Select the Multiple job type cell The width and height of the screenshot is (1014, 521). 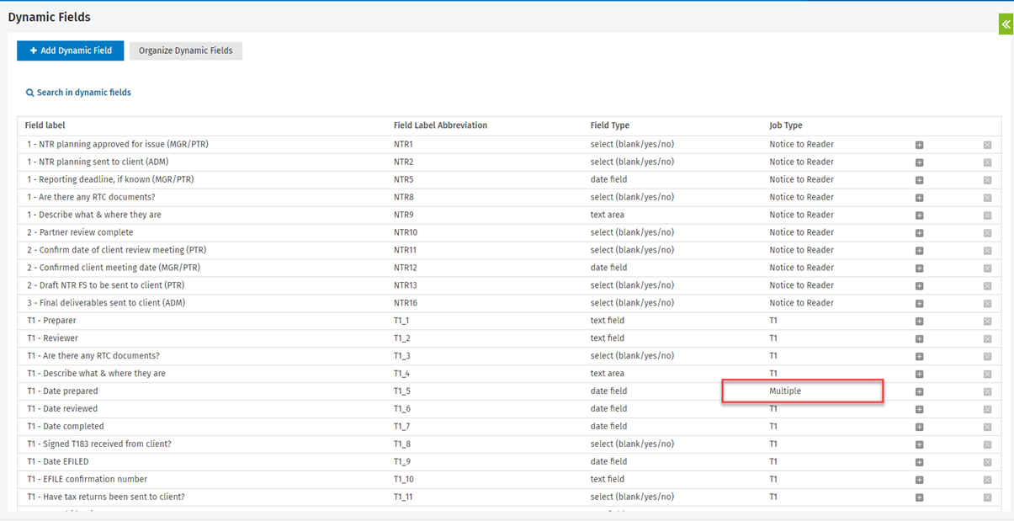click(x=784, y=391)
